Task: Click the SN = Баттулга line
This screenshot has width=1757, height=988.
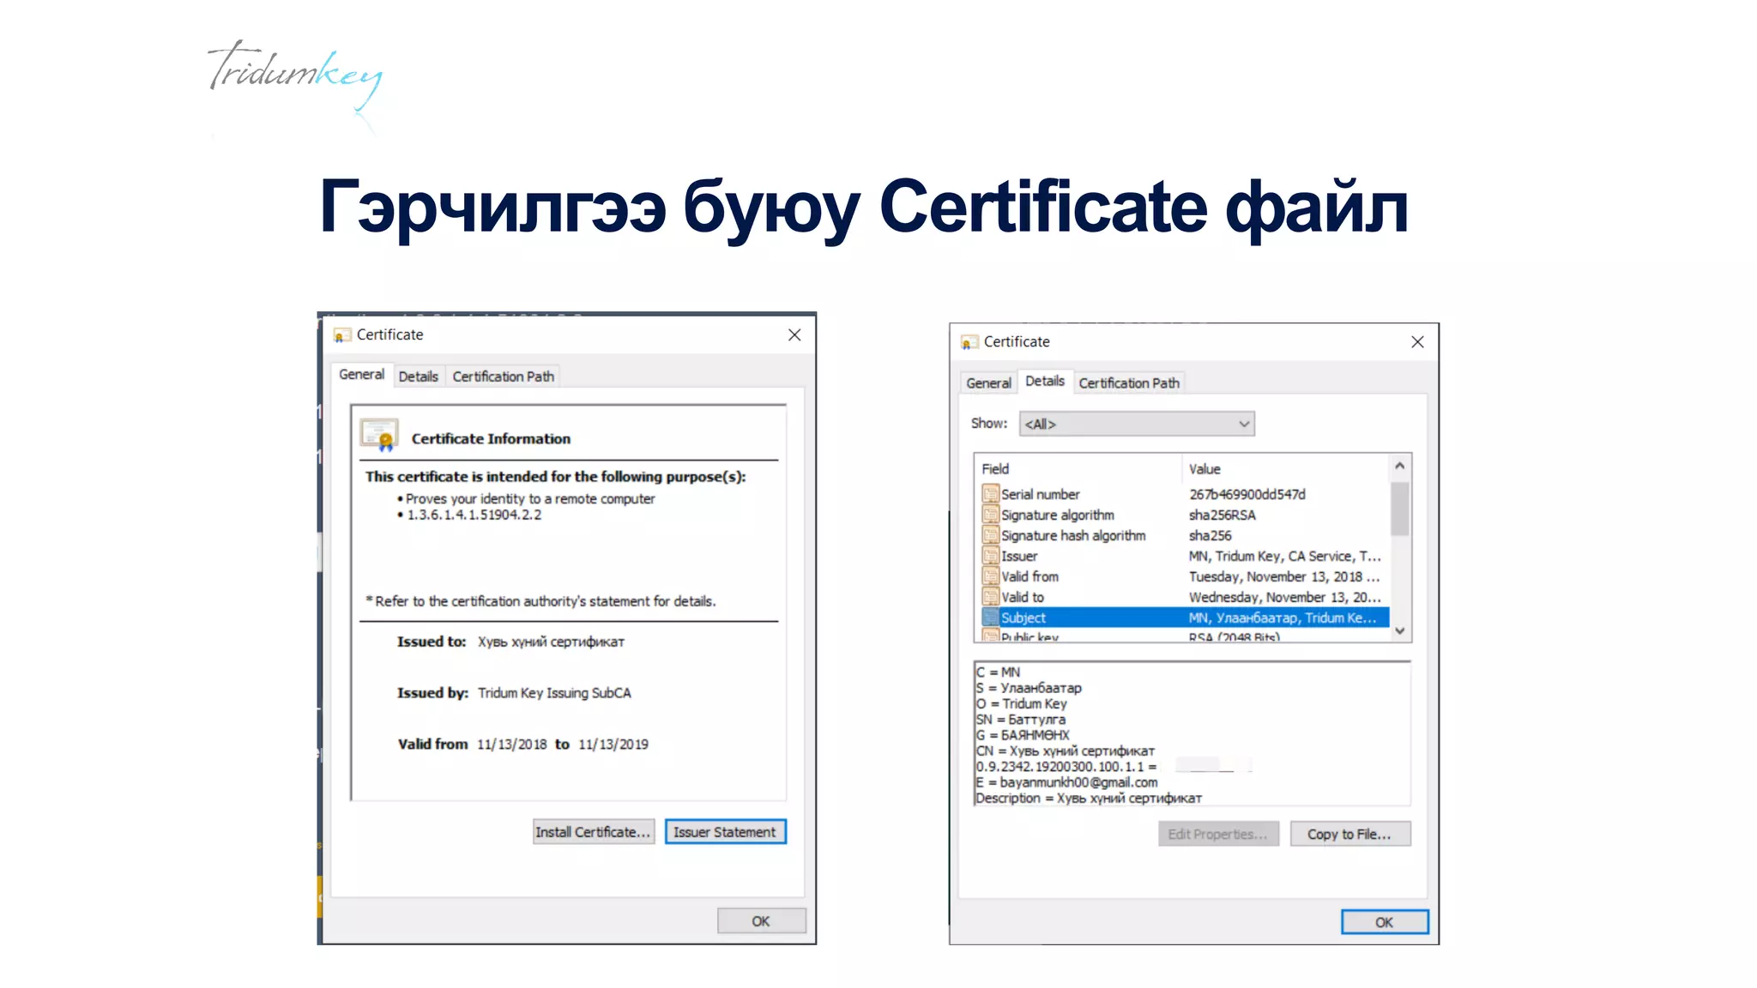Action: tap(1020, 720)
